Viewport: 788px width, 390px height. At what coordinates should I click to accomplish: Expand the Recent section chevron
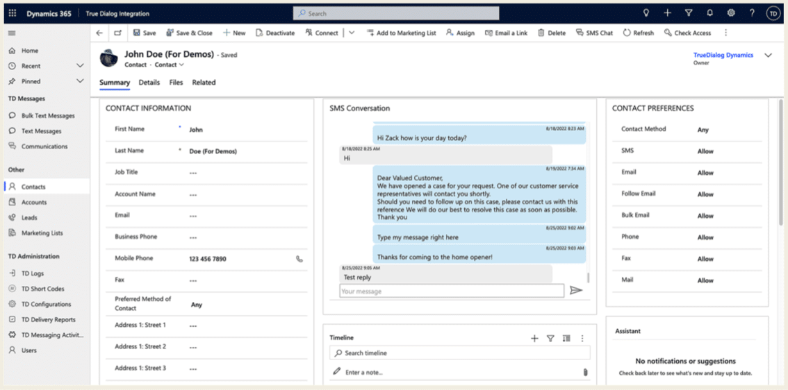click(x=80, y=66)
